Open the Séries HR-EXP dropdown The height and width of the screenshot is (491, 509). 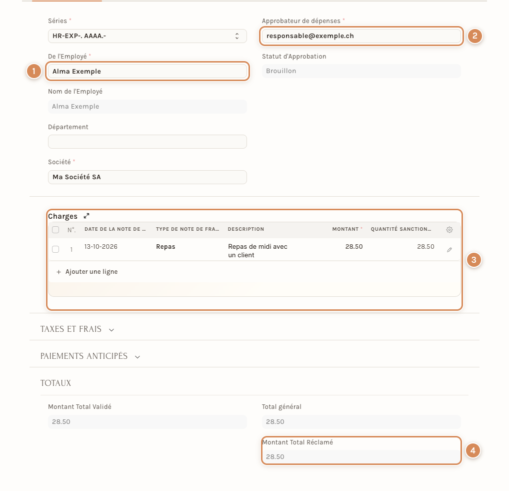[x=147, y=36]
